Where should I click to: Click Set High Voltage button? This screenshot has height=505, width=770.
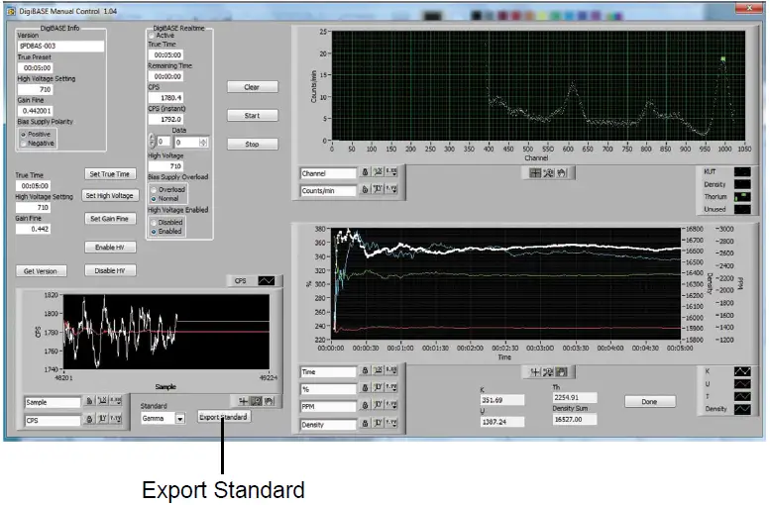point(110,195)
